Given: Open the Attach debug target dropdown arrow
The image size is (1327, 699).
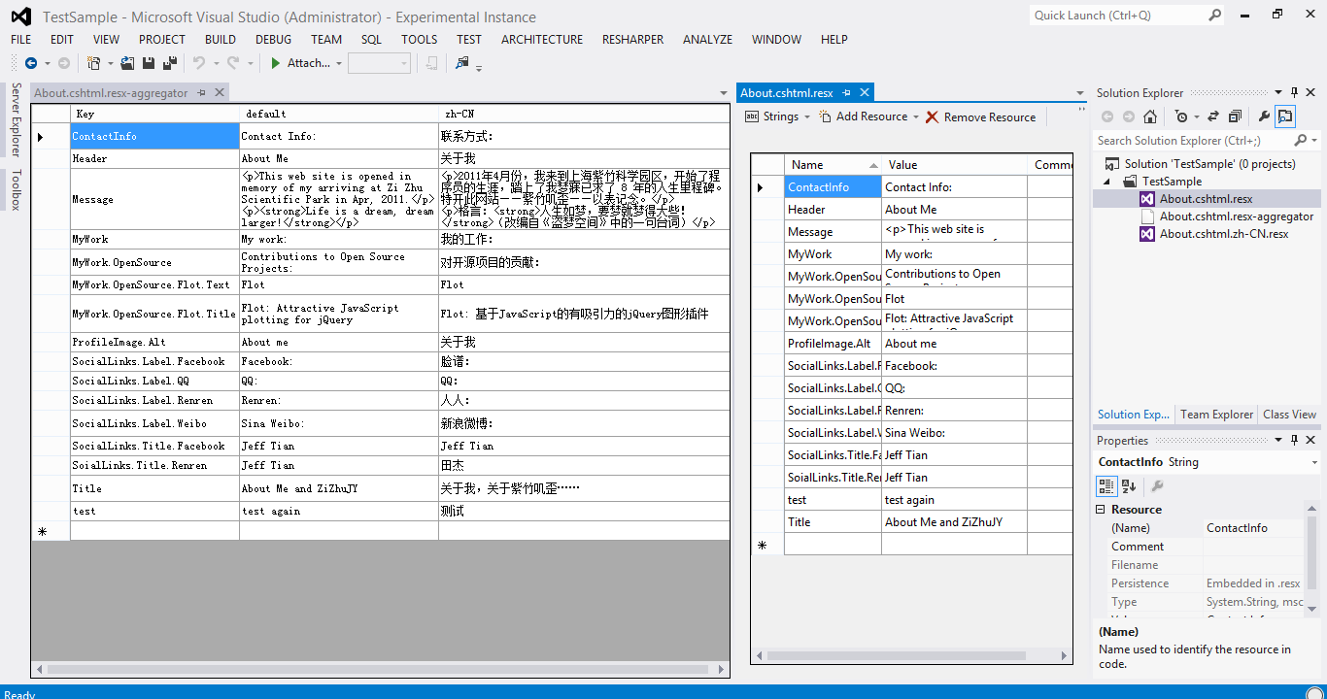Looking at the screenshot, I should (x=339, y=63).
